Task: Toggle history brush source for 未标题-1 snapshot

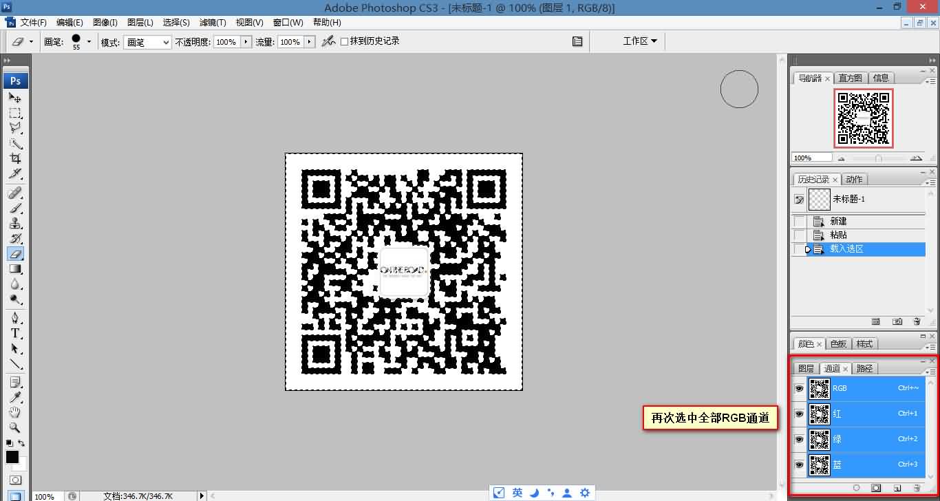Action: click(800, 200)
